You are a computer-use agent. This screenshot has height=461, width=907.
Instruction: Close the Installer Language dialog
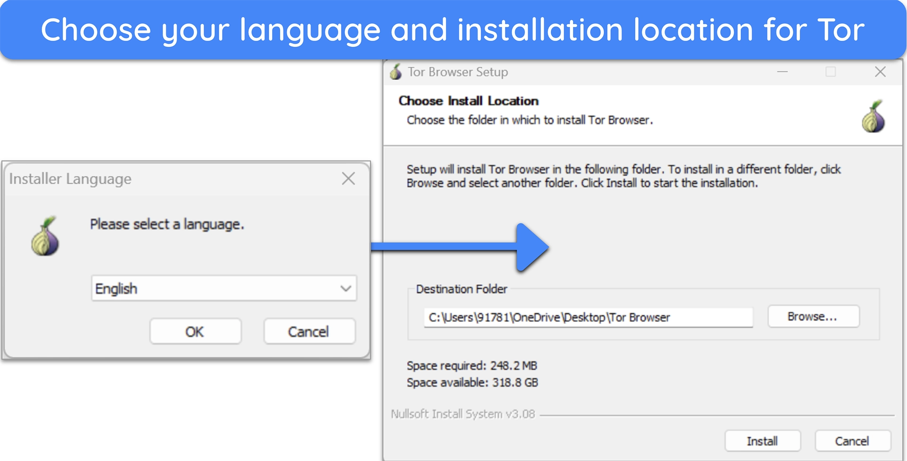coord(348,179)
